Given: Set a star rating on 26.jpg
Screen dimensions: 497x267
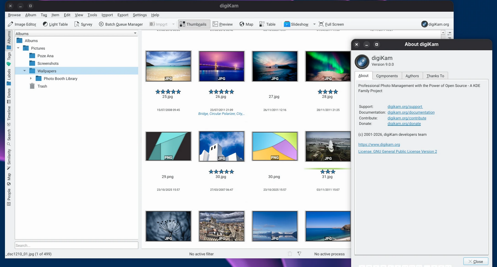Looking at the screenshot, I should [221, 91].
